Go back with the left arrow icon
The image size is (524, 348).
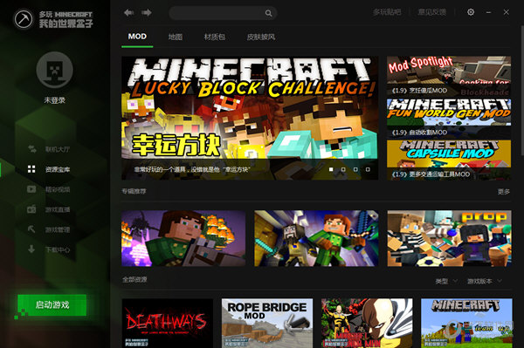point(128,13)
